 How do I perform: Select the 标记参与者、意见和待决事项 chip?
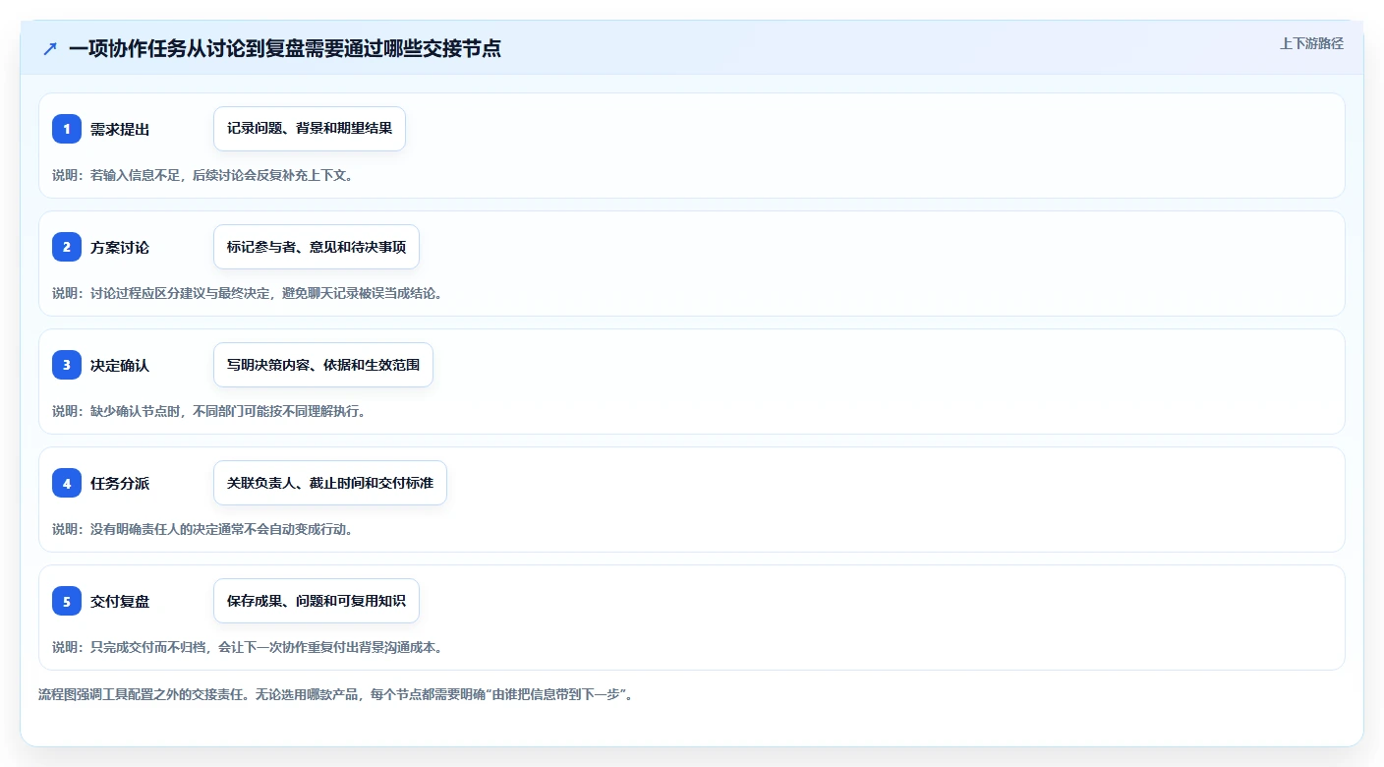[x=317, y=247]
